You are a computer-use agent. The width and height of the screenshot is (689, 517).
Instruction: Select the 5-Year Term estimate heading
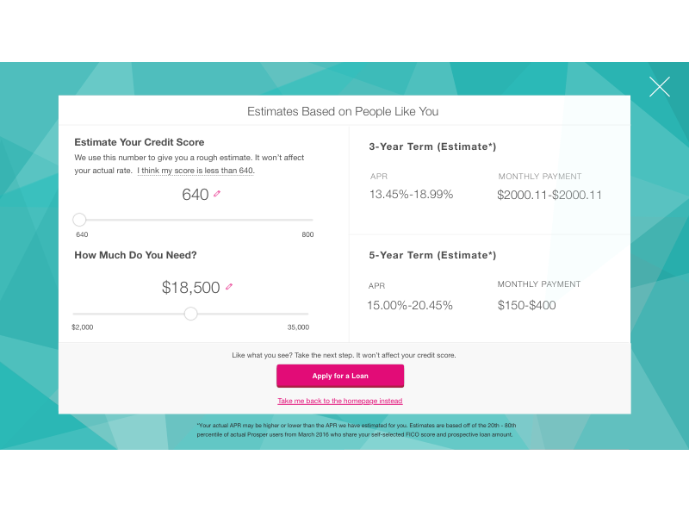click(432, 255)
